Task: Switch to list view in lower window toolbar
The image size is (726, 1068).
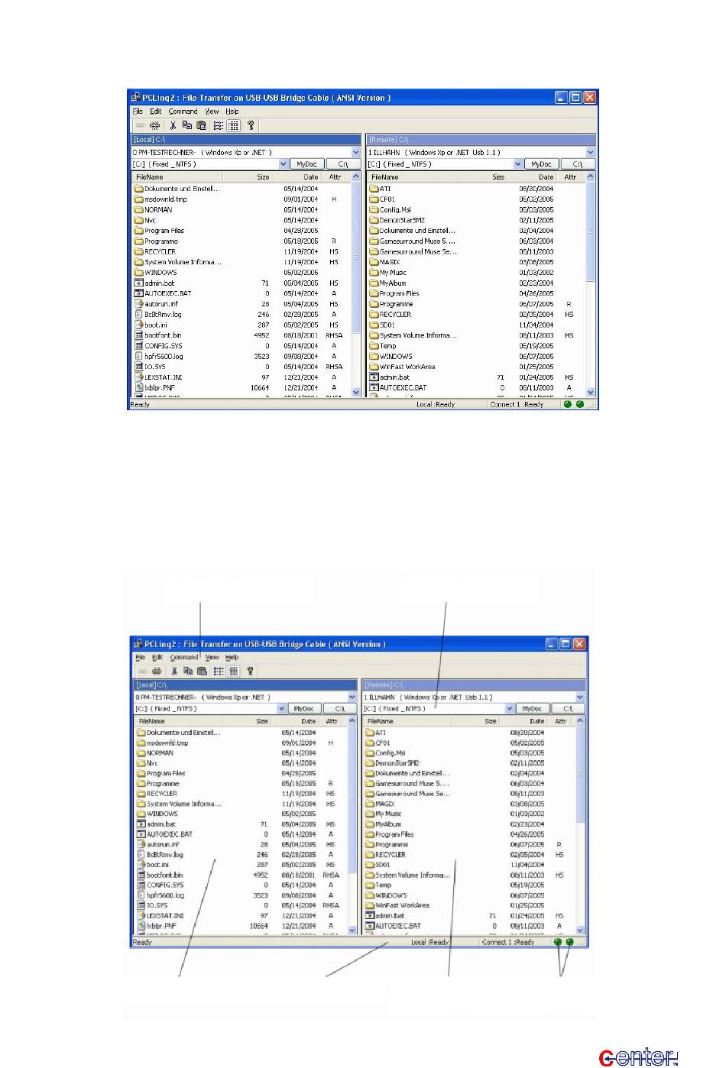Action: coord(219,671)
